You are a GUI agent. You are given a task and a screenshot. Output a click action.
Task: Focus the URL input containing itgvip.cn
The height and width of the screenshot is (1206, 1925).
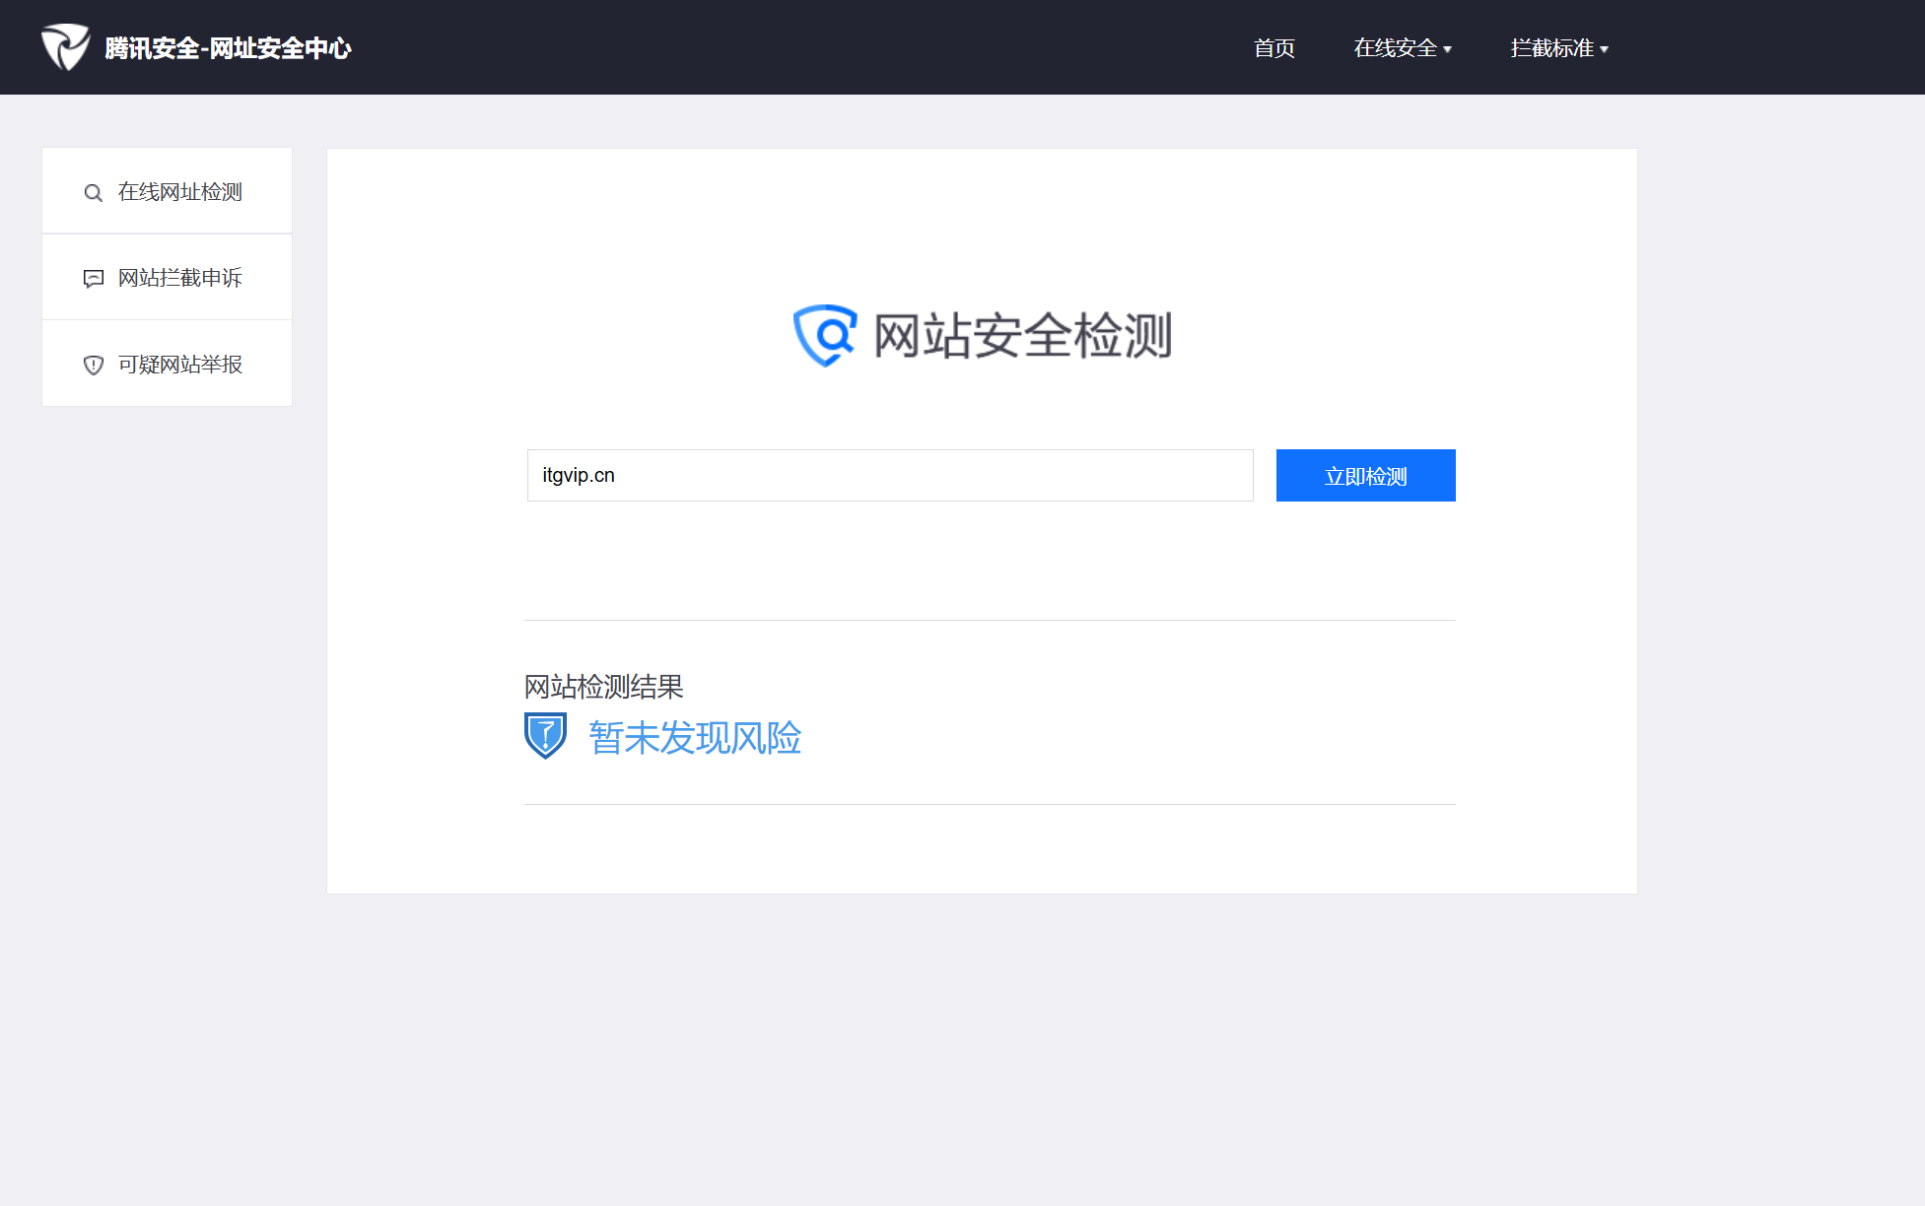click(889, 476)
